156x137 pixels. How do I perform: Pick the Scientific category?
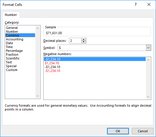click(x=13, y=58)
